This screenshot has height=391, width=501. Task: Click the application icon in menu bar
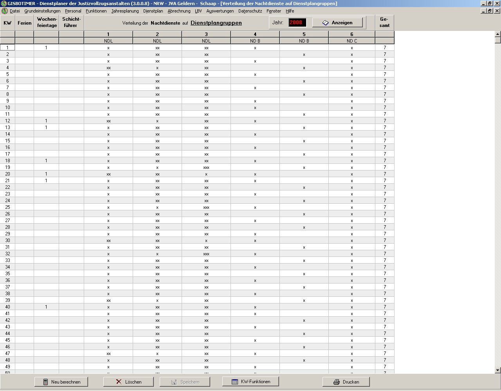click(4, 11)
